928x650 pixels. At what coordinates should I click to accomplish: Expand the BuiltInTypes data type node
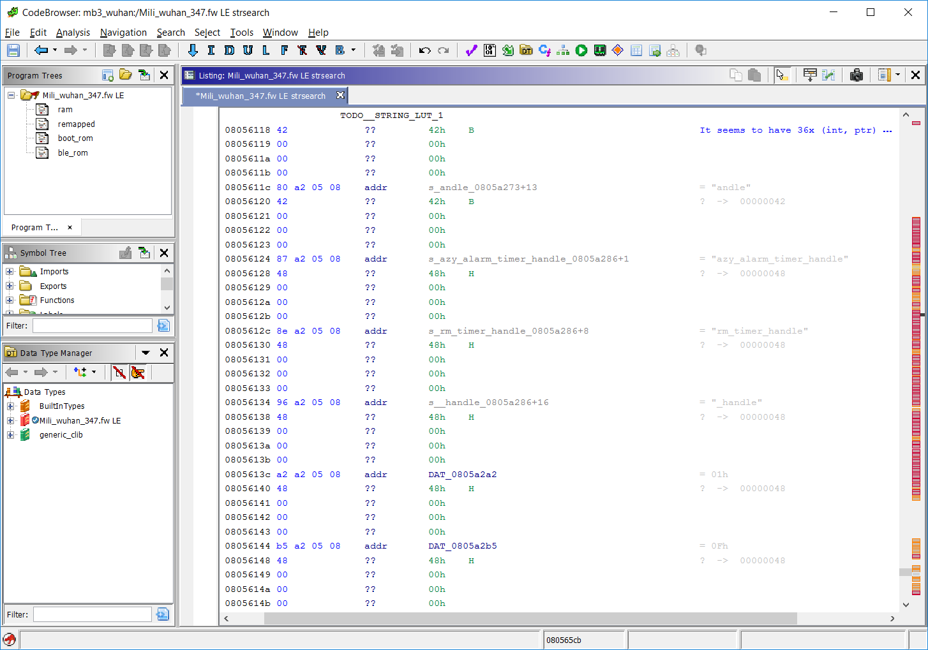point(10,406)
